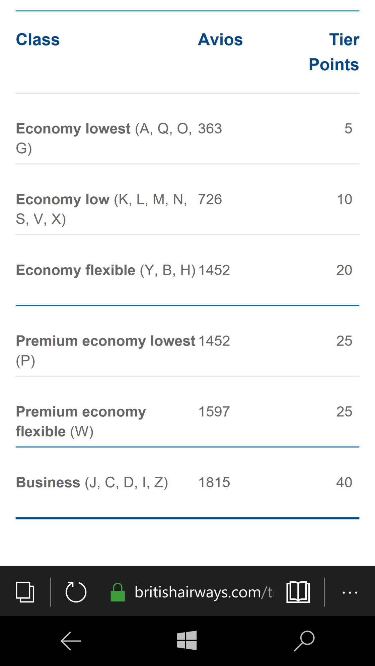Tap the Windows Start logo button

(187, 641)
